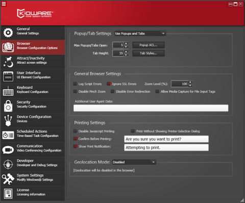Toggle Confirm Before Printing checkbox

(75, 139)
